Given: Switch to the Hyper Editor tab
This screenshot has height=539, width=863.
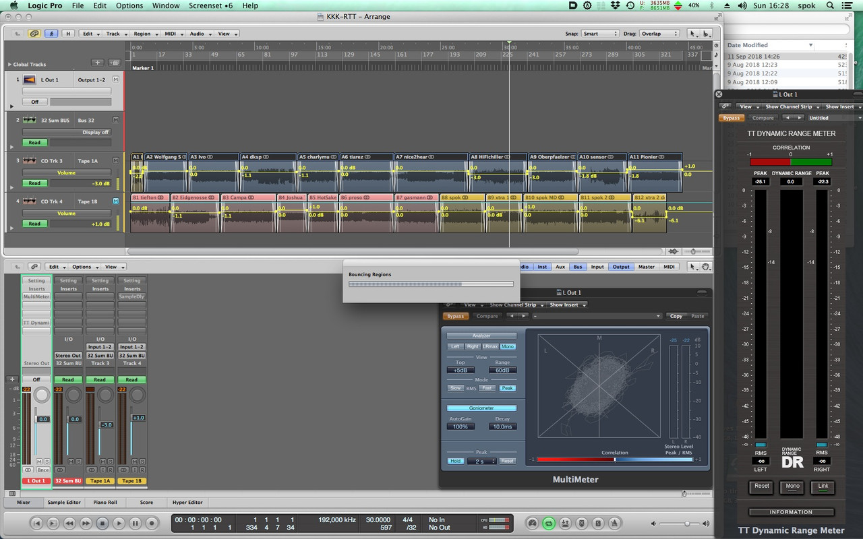Looking at the screenshot, I should click(187, 502).
